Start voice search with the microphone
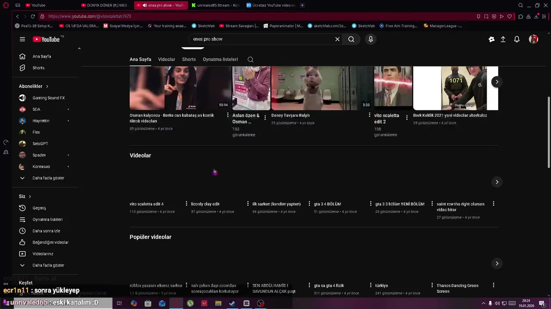Viewport: 551px width, 309px height. click(x=371, y=39)
